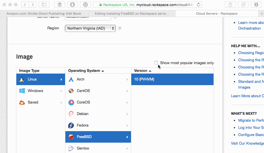The height and width of the screenshot is (153, 264).
Task: Select the Debian operating system row
Action: point(98,114)
